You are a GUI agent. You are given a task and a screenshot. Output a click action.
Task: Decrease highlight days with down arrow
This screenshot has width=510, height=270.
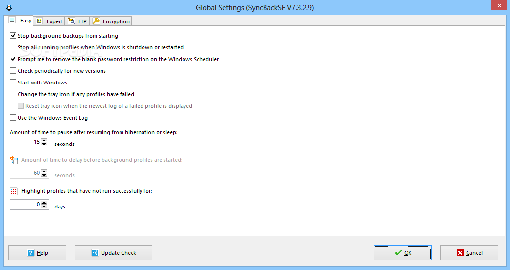44,206
